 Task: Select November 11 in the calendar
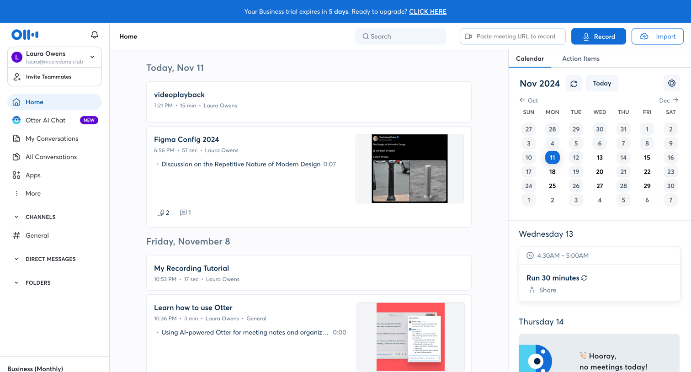click(x=552, y=158)
